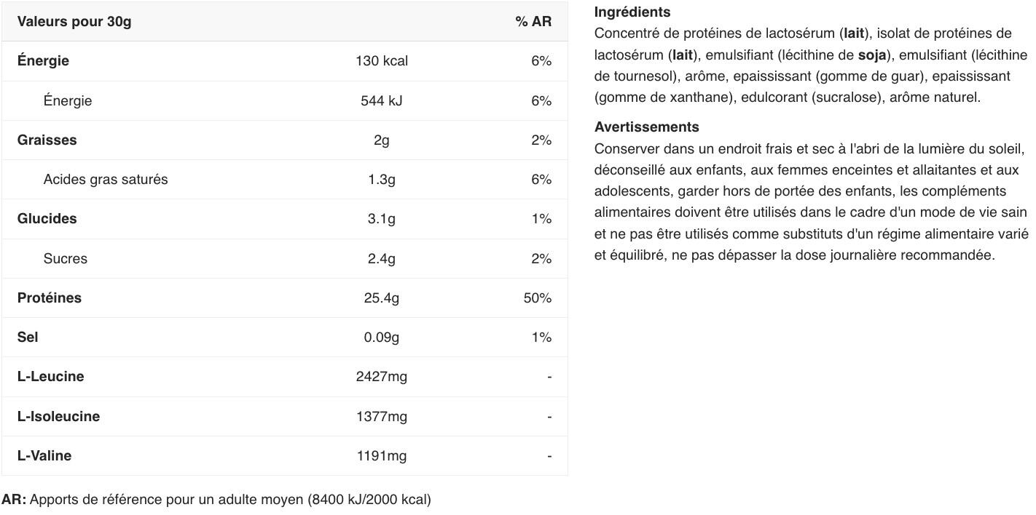Select the '1377mg' L-Isoleucine value
The width and height of the screenshot is (1036, 515).
tap(381, 417)
